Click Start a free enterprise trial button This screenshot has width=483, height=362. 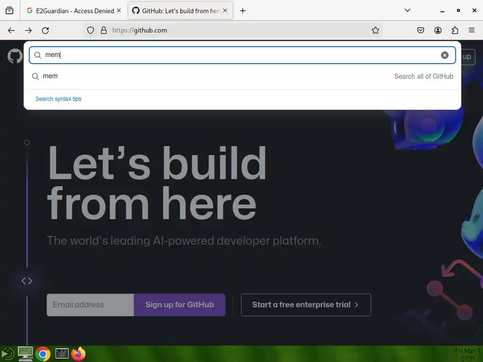click(x=306, y=305)
